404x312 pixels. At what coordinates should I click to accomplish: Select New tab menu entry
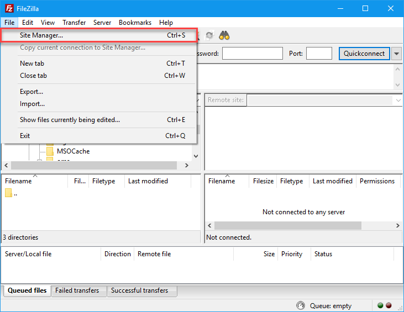(x=32, y=64)
